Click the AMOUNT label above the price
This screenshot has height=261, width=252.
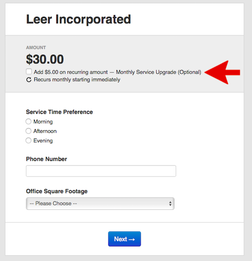[x=36, y=48]
